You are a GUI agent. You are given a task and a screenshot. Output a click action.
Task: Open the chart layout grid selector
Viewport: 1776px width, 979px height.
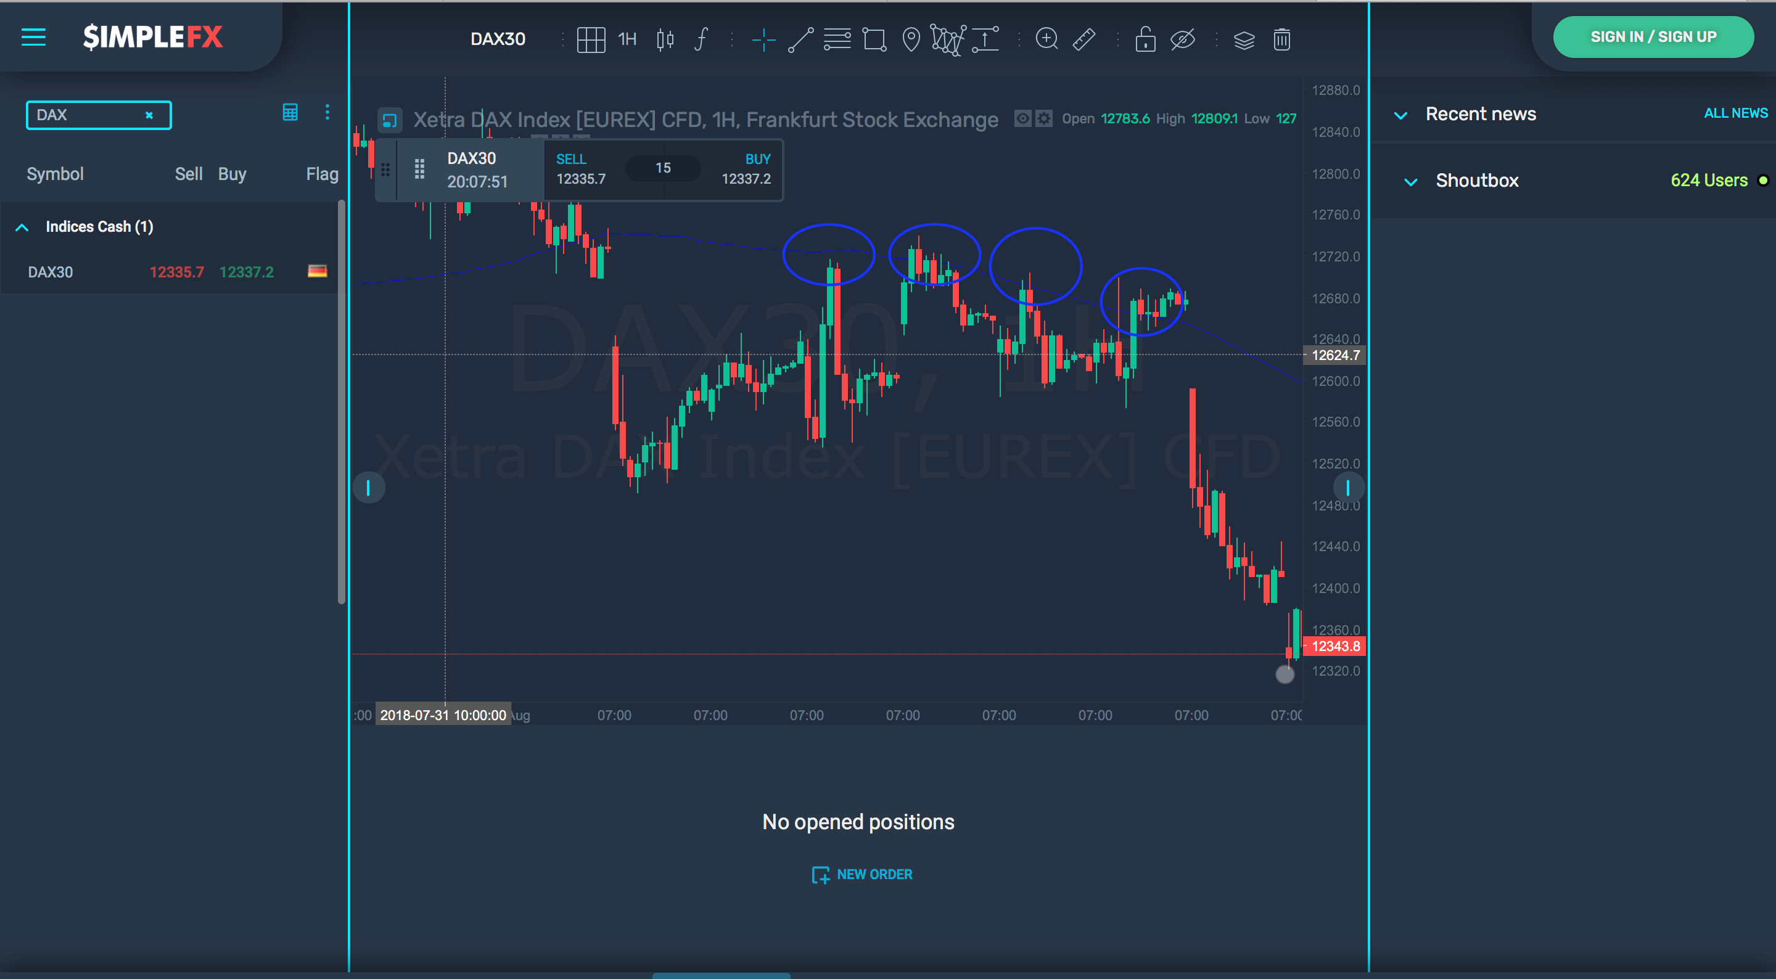coord(591,39)
